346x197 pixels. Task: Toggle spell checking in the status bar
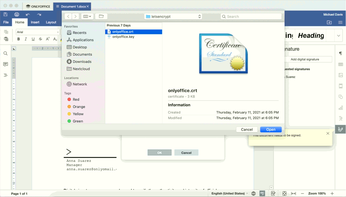click(262, 193)
